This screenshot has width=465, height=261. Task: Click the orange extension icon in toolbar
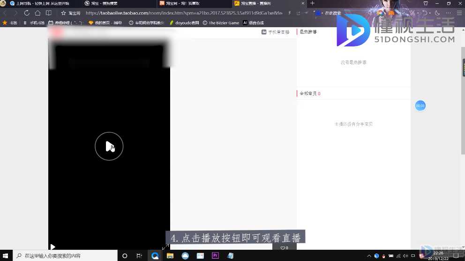(x=391, y=13)
